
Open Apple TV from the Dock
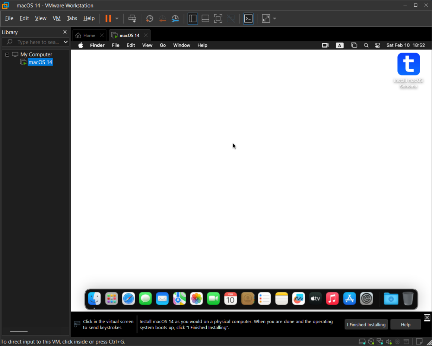click(x=315, y=299)
